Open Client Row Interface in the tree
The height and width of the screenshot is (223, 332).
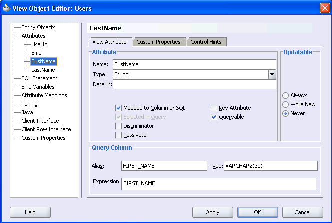pyautogui.click(x=46, y=129)
